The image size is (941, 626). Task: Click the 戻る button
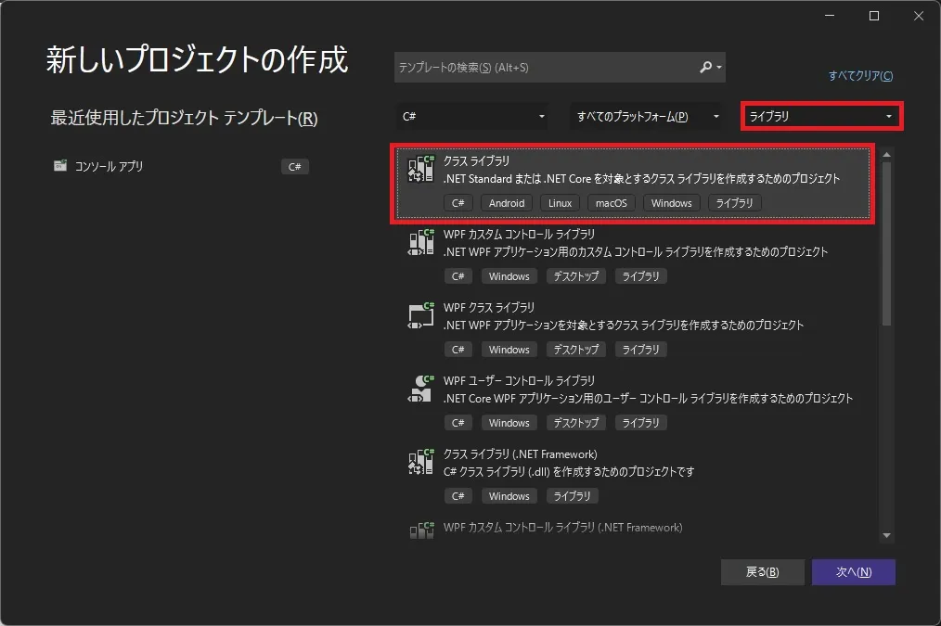[762, 571]
